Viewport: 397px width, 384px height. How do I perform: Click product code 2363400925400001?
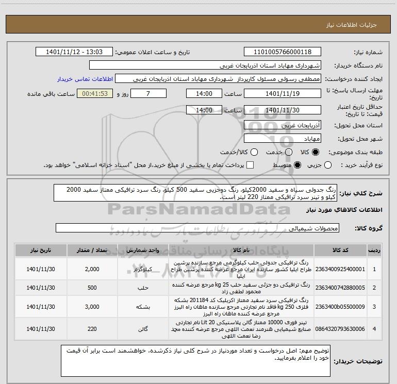pyautogui.click(x=340, y=269)
